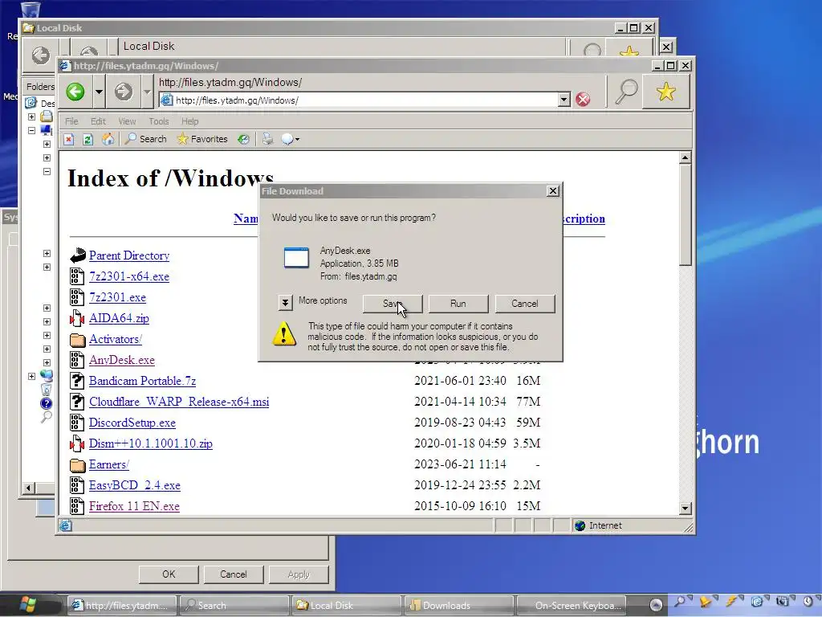
Task: Open the Activators/ folder link
Action: (x=116, y=339)
